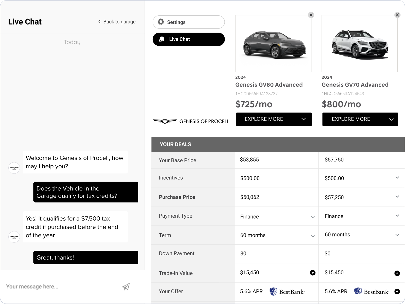Image resolution: width=405 pixels, height=304 pixels.
Task: Click the plus icon beside GV60 Trade-In Value
Action: (313, 273)
